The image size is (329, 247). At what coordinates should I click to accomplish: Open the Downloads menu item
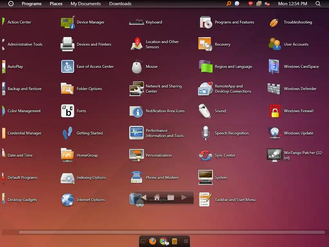tap(120, 4)
